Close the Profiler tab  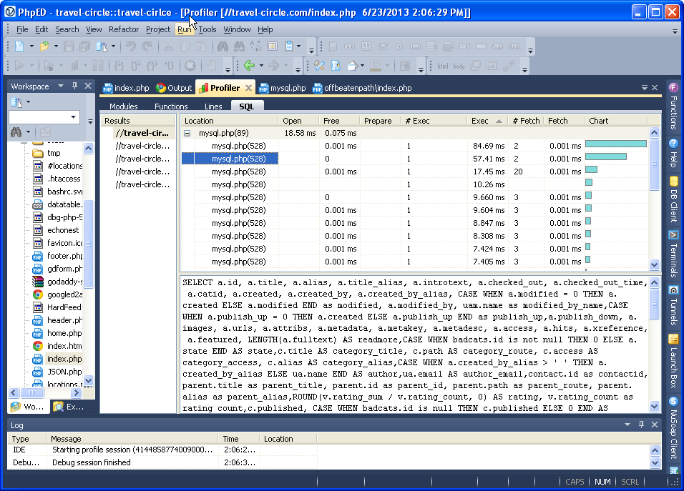[248, 88]
